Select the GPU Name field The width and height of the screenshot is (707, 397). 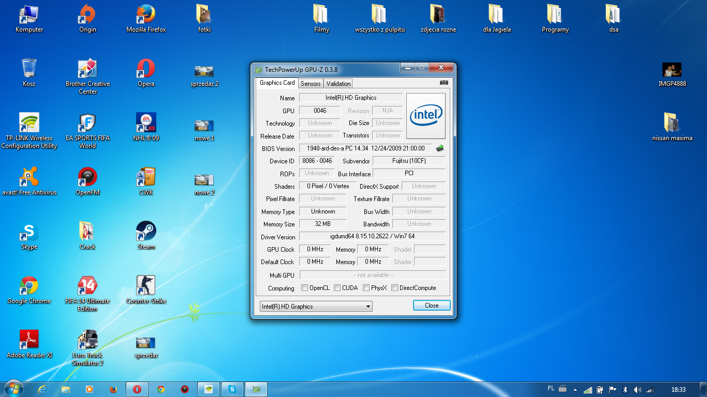(351, 98)
